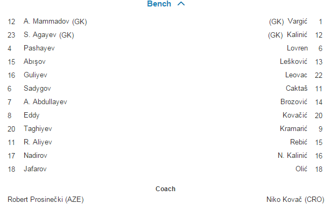This screenshot has height=218, width=331.
Task: Open Eddy's player entry
Action: click(x=31, y=115)
